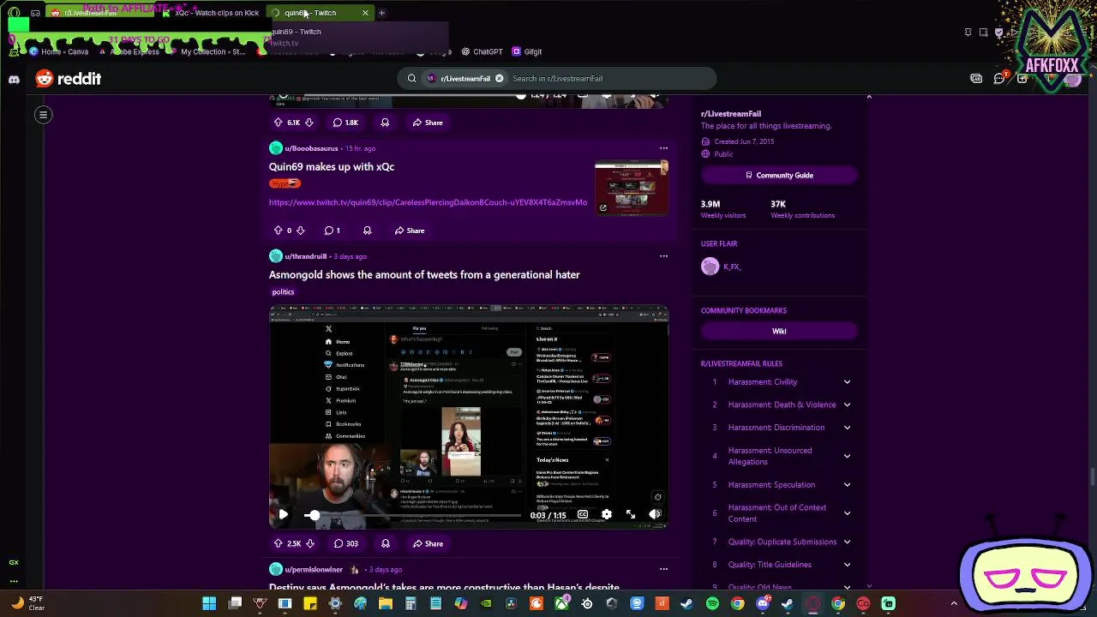This screenshot has height=617, width=1097.
Task: Mute the video volume
Action: coord(655,515)
